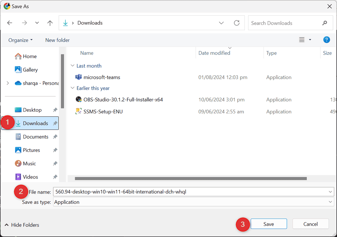Collapse the Last month group
Viewport: 337px width, 237px height.
[72, 66]
